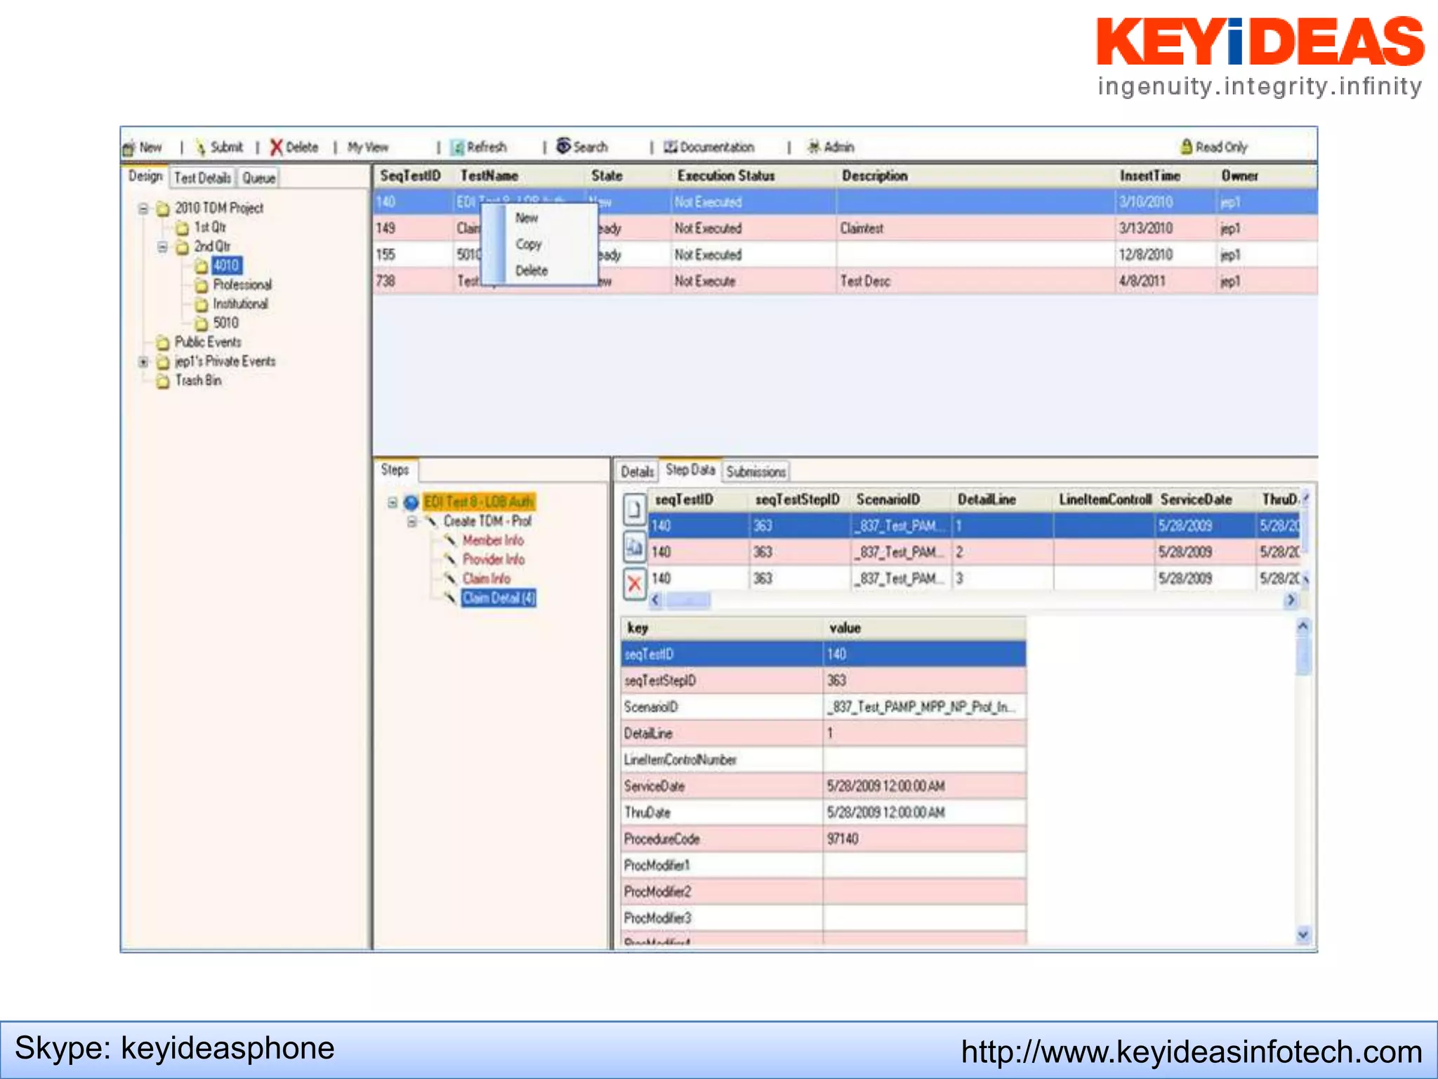Collapse the Create TDM - Prof node

tap(412, 521)
